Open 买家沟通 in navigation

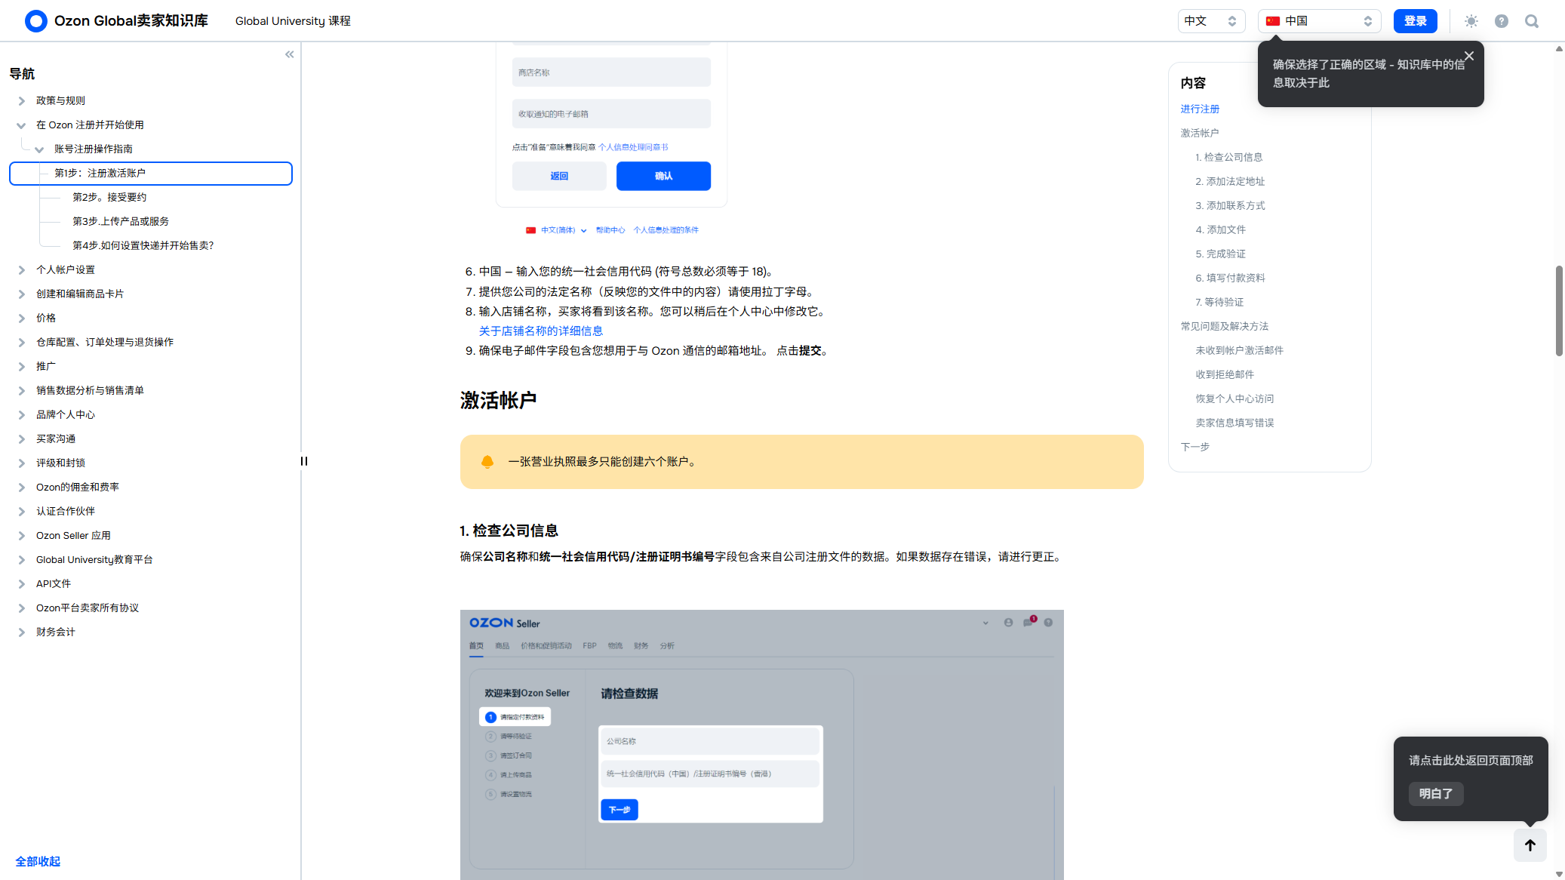click(x=56, y=438)
